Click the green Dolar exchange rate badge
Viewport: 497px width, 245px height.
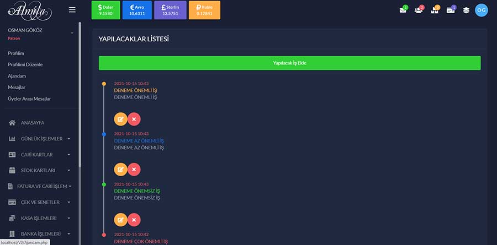coord(105,10)
